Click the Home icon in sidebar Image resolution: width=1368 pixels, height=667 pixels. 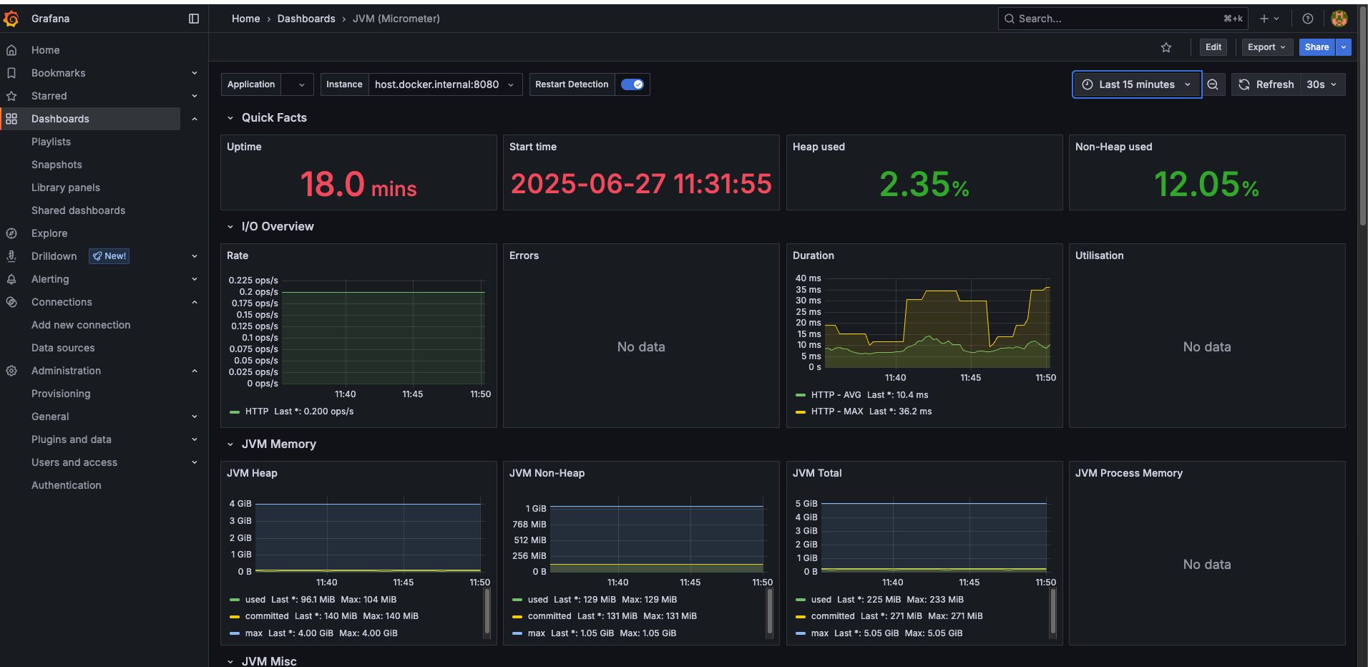pos(11,50)
